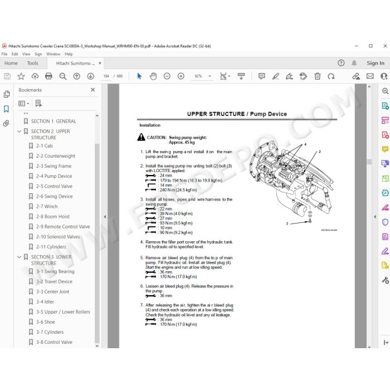Viewport: 390px width, 390px height.
Task: Go to previous page arrow
Action: coord(77,76)
